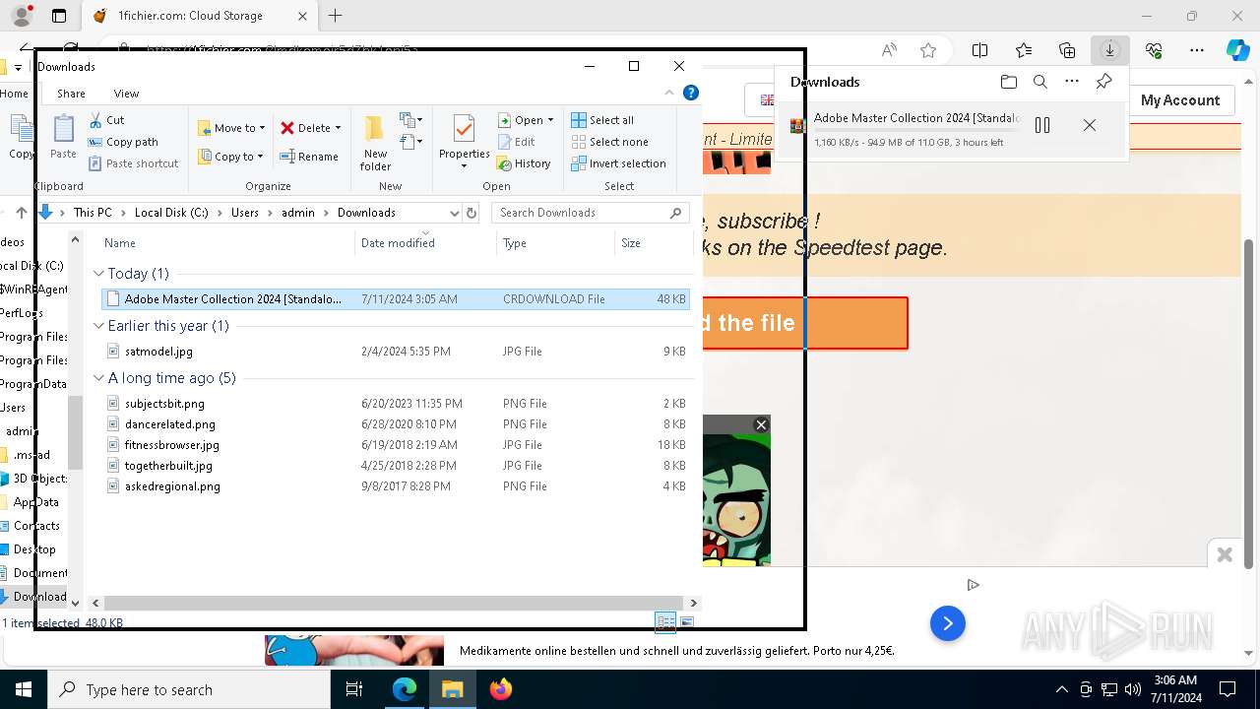Viewport: 1260px width, 709px height.
Task: Add page to favorites star icon
Action: coord(928,50)
